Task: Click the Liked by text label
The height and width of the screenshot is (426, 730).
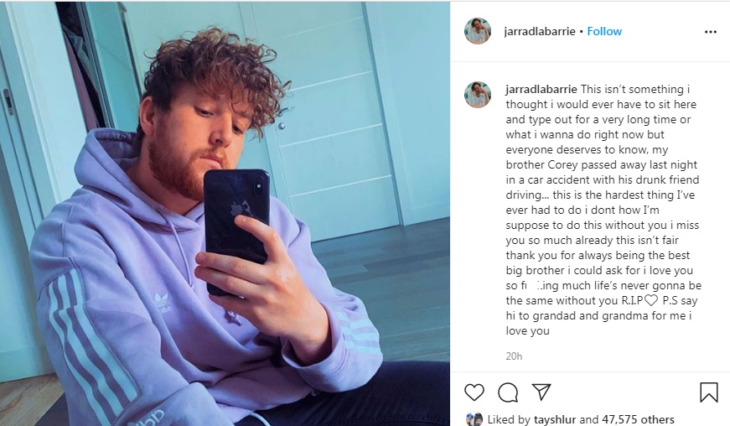Action: pos(509,419)
